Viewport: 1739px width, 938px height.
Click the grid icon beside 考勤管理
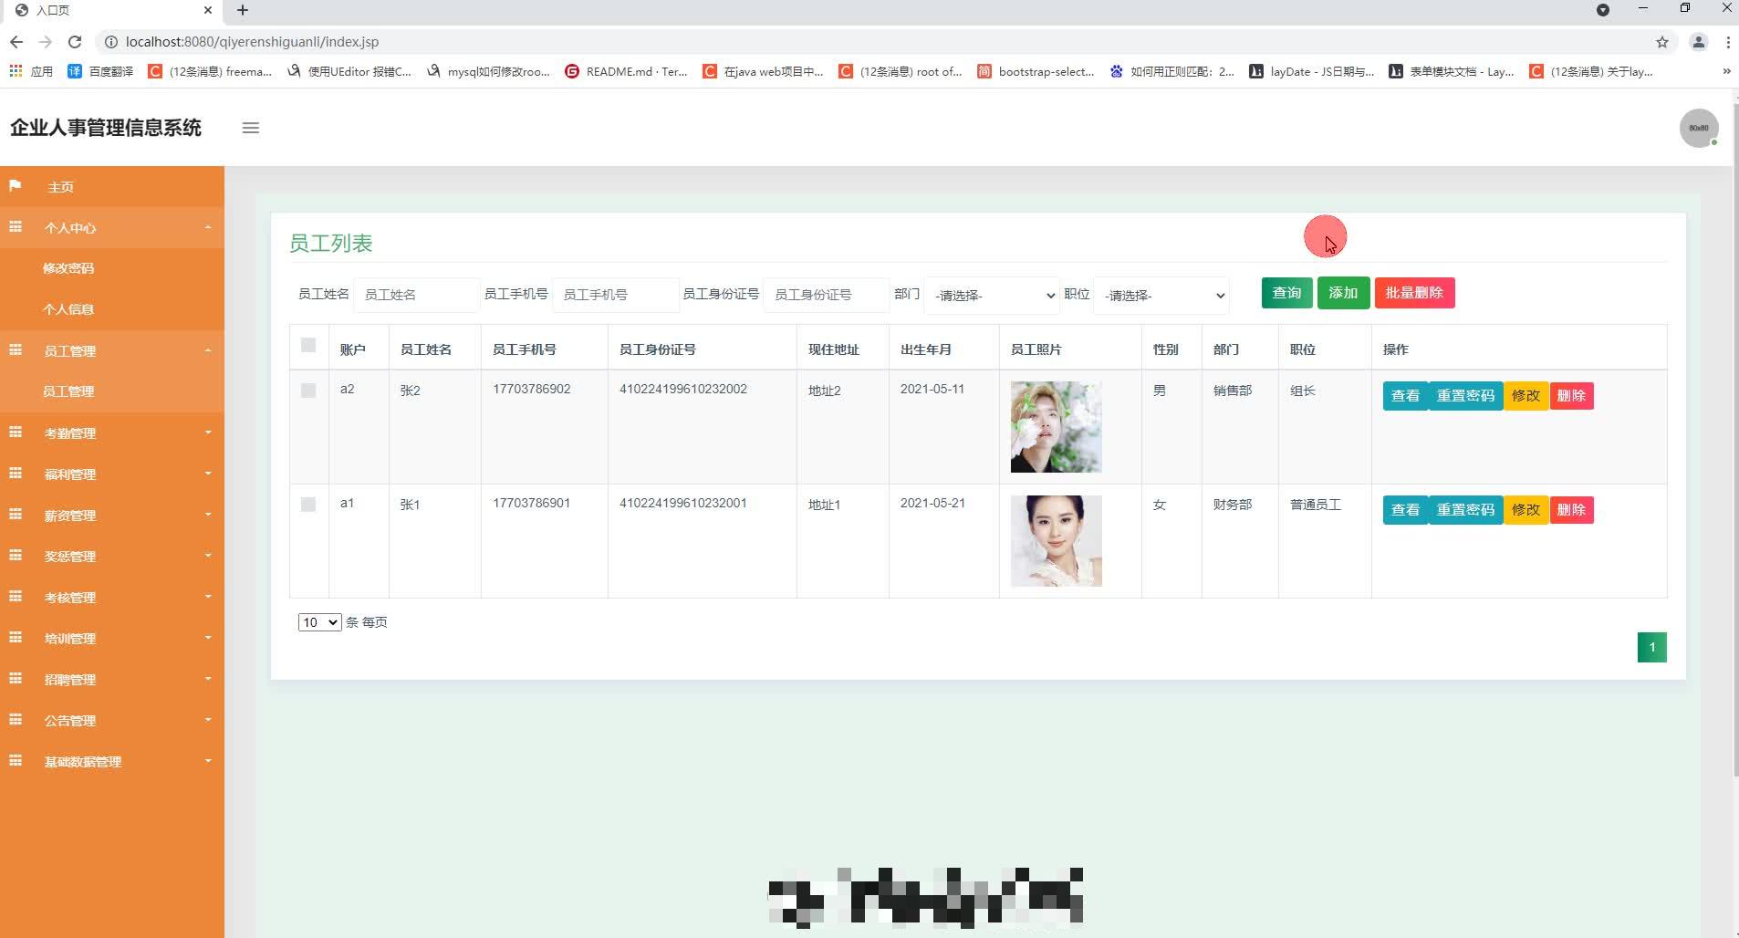coord(16,433)
